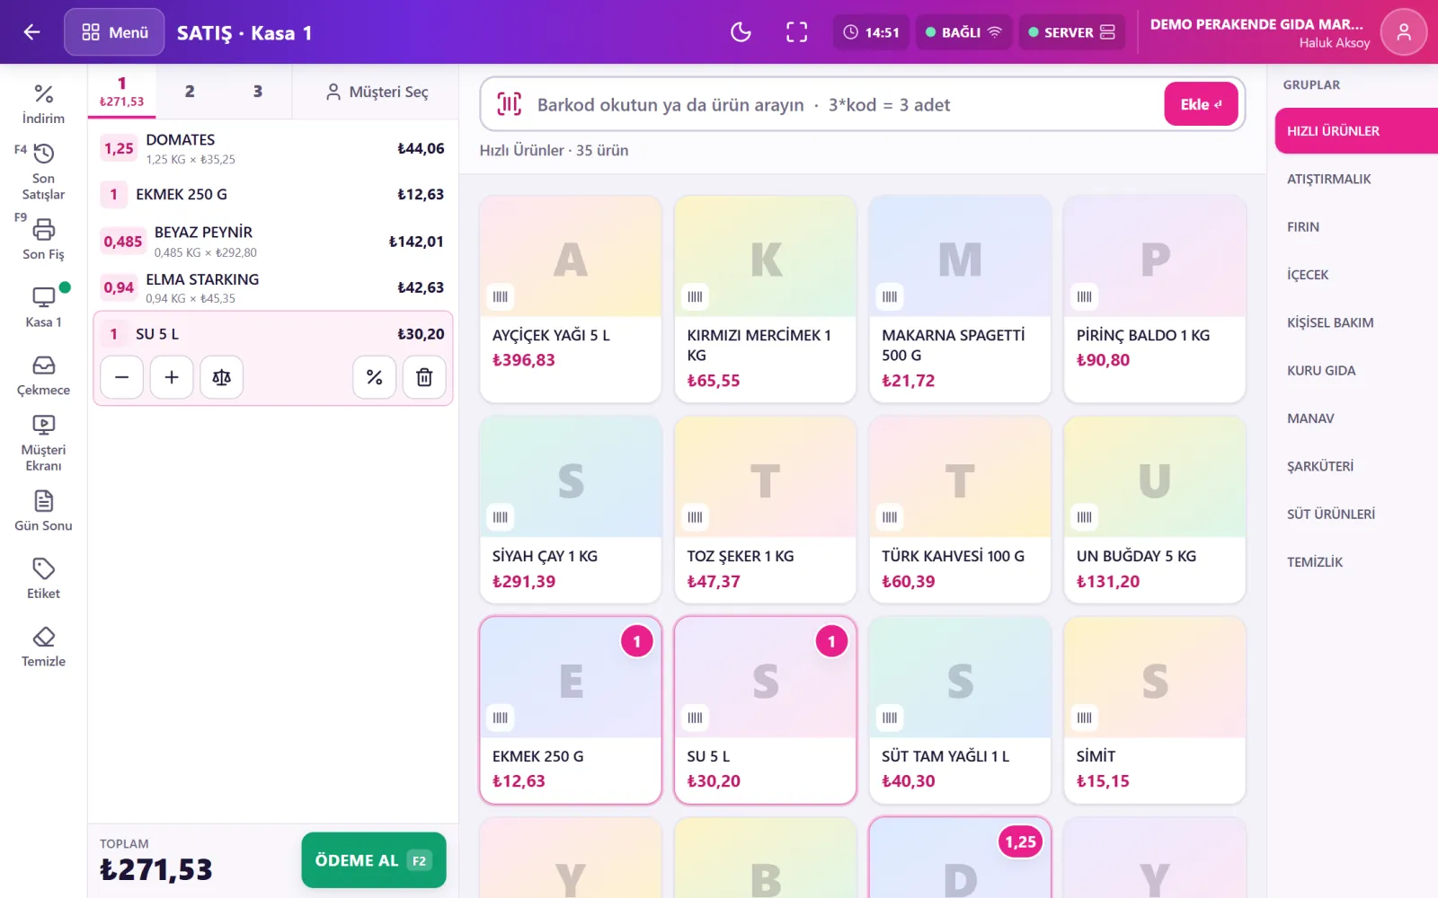Select cart tab 1 with ₺271,53
This screenshot has width=1438, height=898.
(x=121, y=92)
